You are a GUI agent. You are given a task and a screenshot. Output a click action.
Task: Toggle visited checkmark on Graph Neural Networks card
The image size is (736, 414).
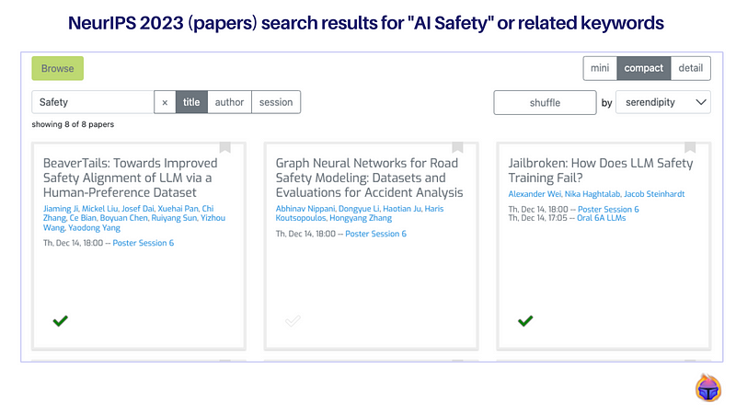click(293, 321)
